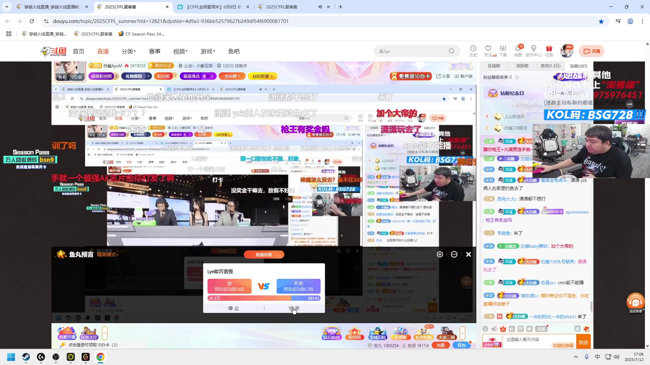Expand the 游戏 dropdown in navigation
This screenshot has width=650, height=365.
point(208,51)
